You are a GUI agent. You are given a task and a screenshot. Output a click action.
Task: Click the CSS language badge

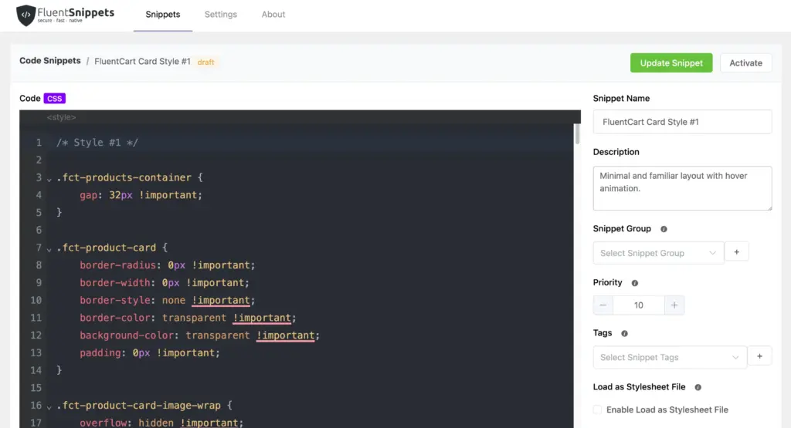tap(55, 98)
